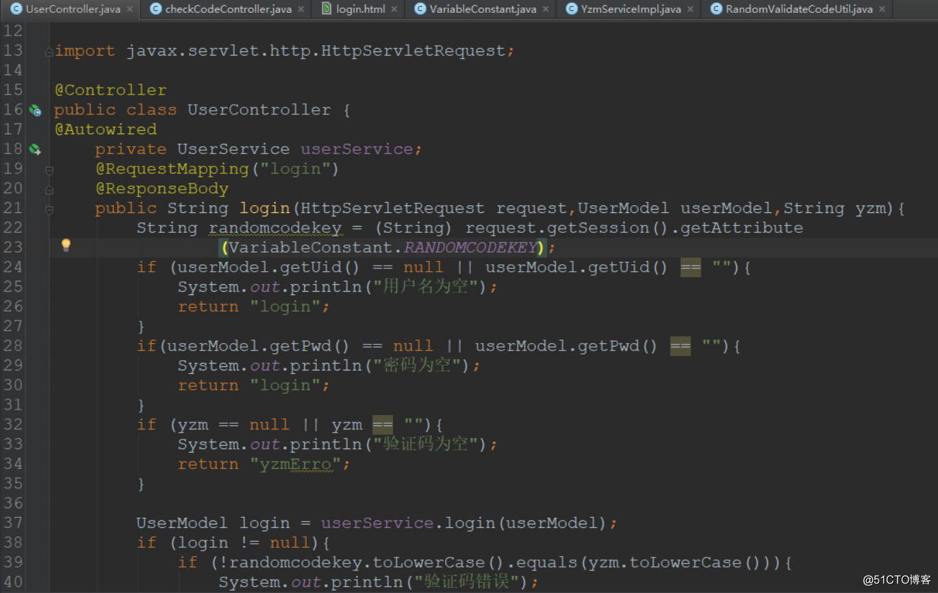
Task: Select the YzmServiceImpl.java tab
Action: 631,9
